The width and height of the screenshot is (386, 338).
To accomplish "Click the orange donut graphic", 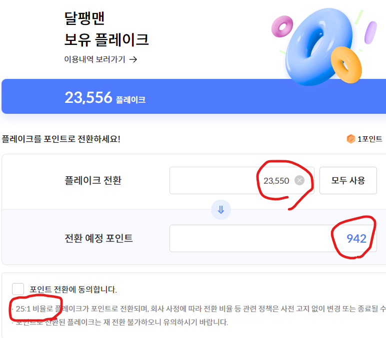I will (x=346, y=64).
